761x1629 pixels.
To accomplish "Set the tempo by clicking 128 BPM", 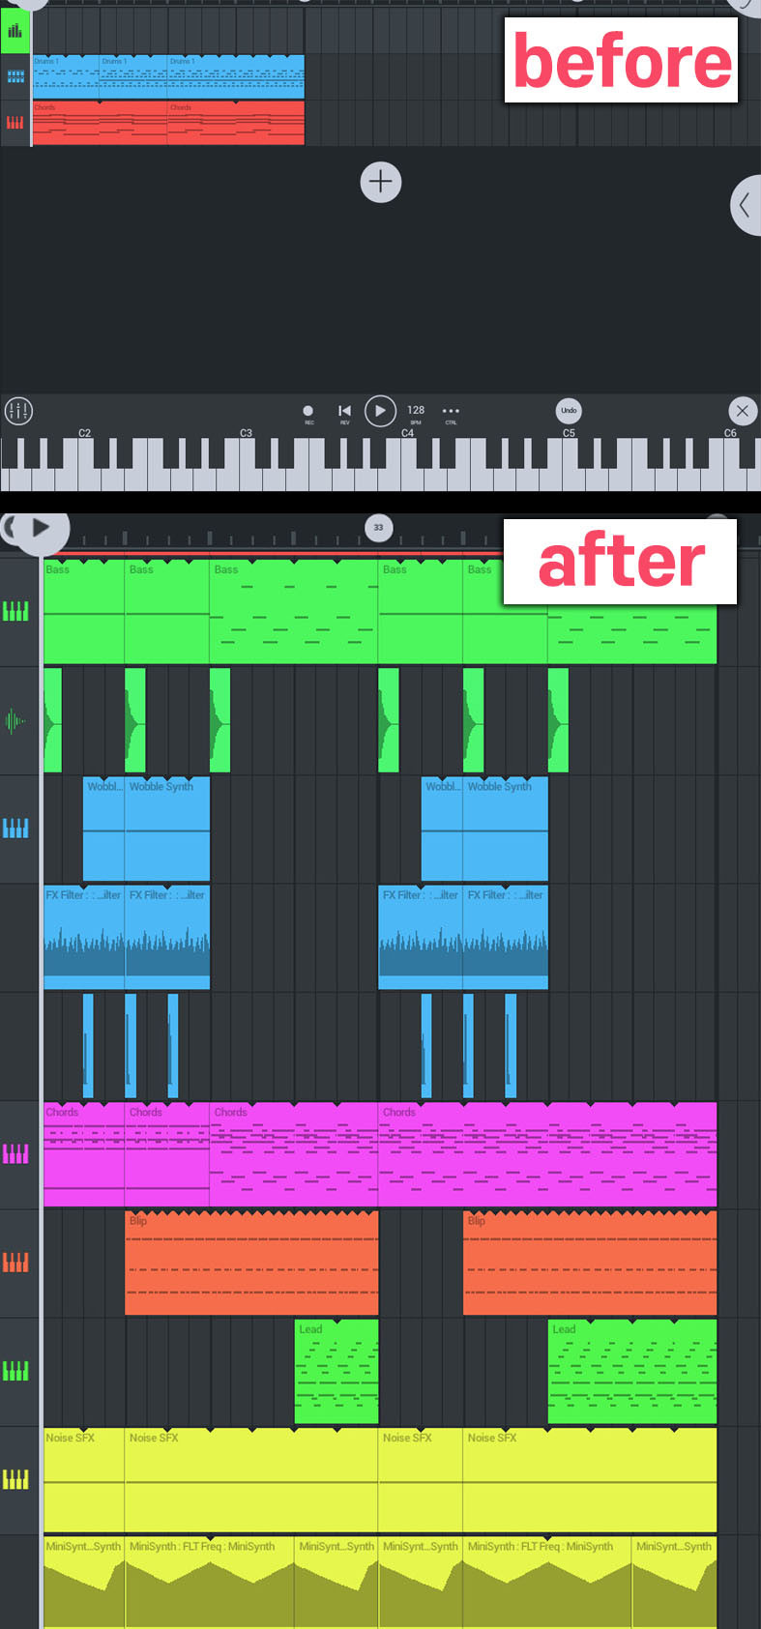I will [416, 414].
